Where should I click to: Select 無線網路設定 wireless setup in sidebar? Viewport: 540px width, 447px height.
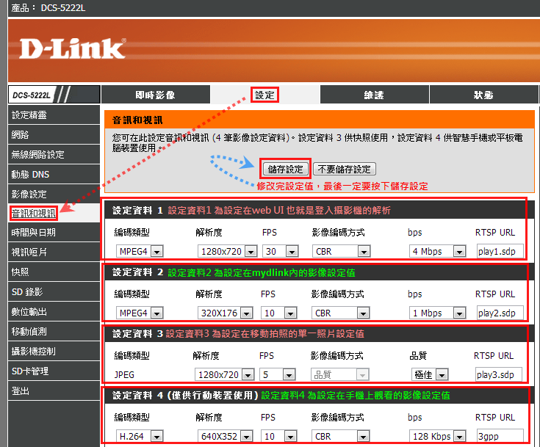[54, 155]
